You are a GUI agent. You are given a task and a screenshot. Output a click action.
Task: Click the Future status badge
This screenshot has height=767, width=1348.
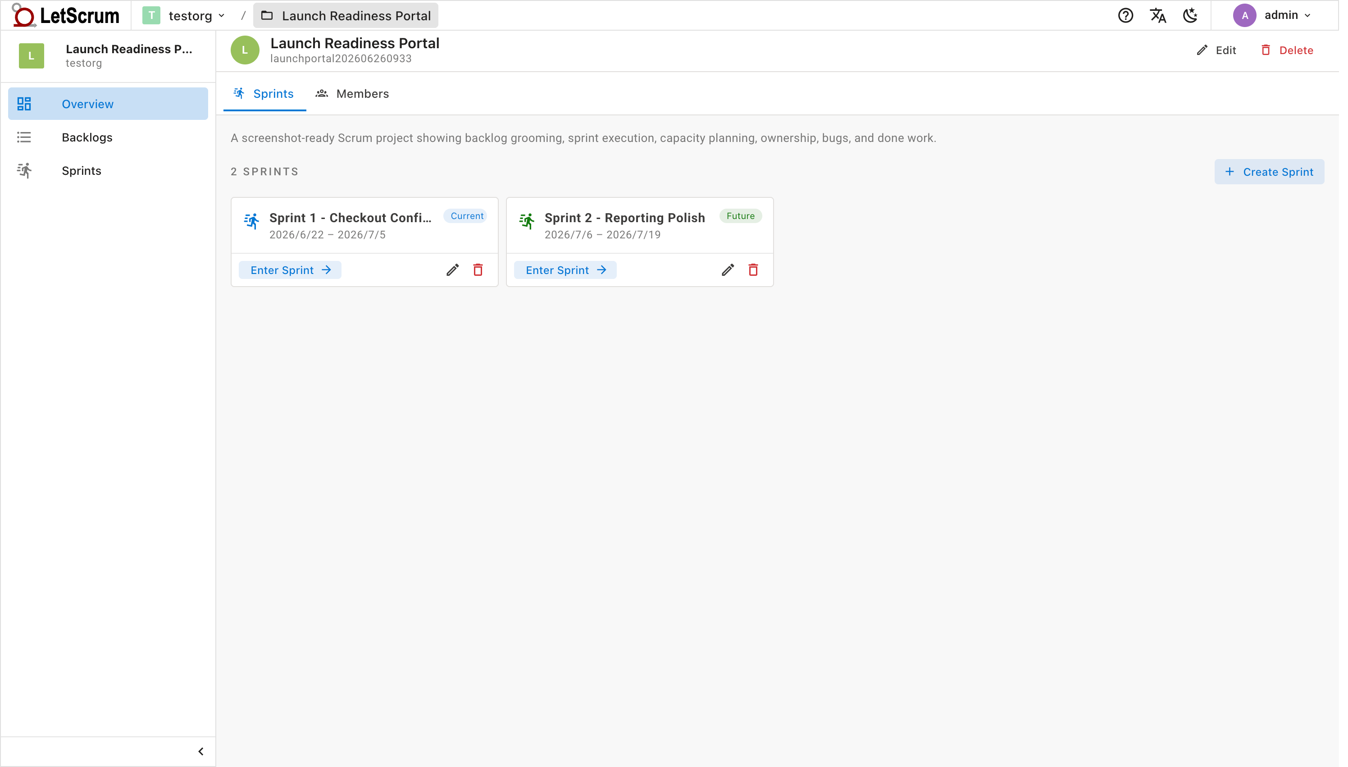pyautogui.click(x=741, y=216)
